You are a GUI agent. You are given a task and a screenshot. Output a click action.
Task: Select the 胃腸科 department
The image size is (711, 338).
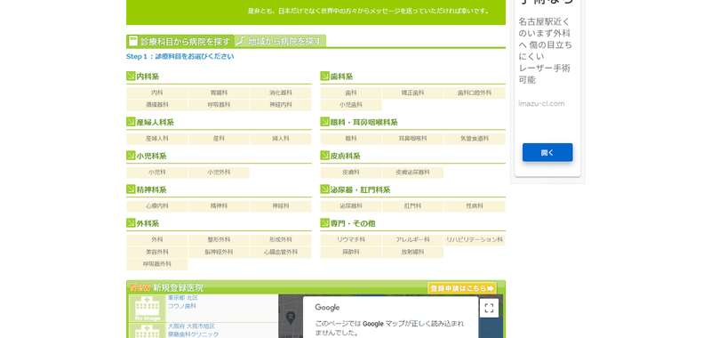click(x=219, y=93)
